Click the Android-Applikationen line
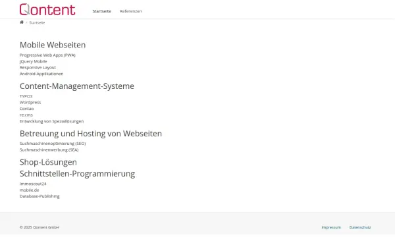 (41, 74)
